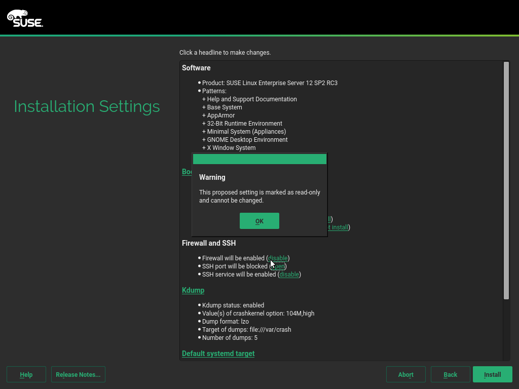The image size is (519, 389).
Task: Click the green Warning dialog title bar
Action: tap(259, 159)
